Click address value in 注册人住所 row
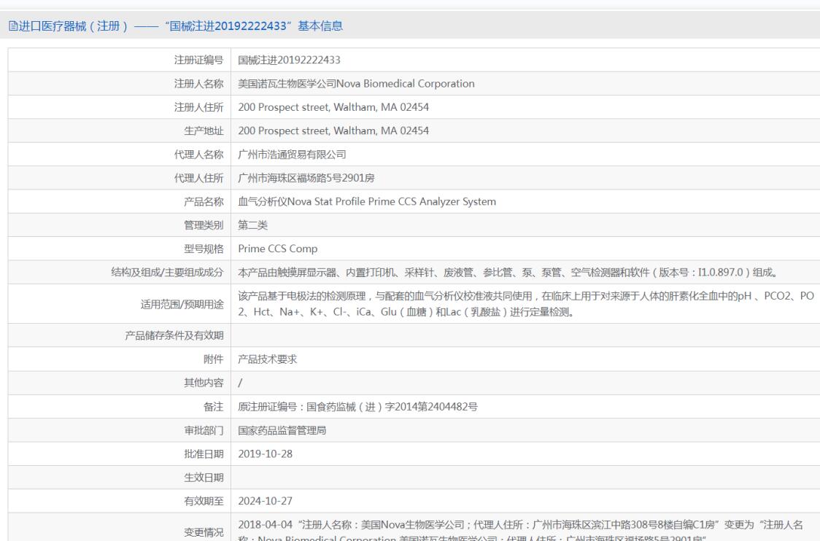This screenshot has width=820, height=541. pos(333,107)
